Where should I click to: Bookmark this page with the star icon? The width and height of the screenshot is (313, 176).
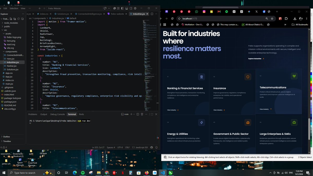pyautogui.click(x=272, y=19)
